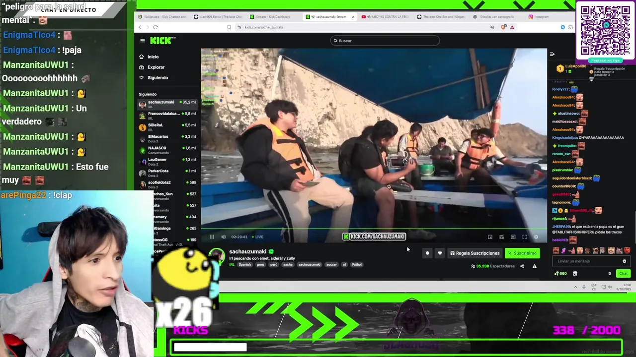Mute the stream volume icon
This screenshot has width=636, height=357.
pos(223,237)
